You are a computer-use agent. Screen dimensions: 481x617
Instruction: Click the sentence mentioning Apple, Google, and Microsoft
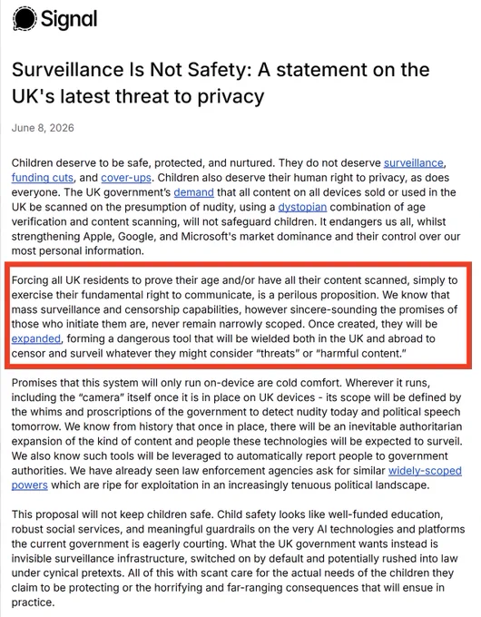click(236, 236)
